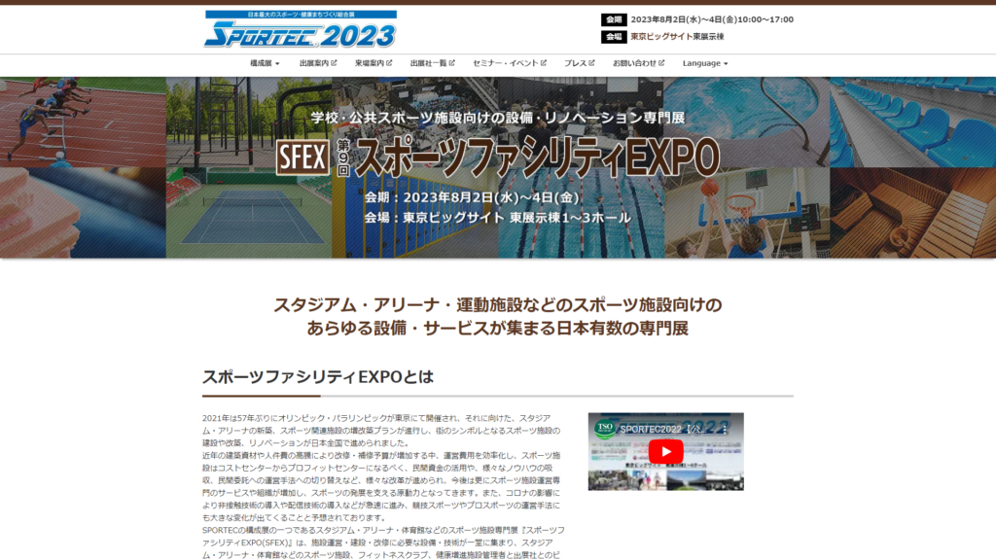
Task: Click external-link icon next to プレス
Action: [x=591, y=63]
